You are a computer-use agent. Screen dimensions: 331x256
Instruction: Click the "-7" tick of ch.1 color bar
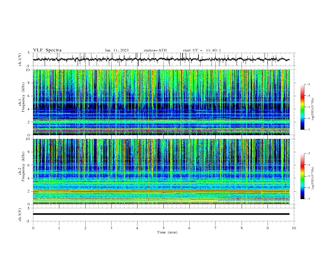click(308, 130)
